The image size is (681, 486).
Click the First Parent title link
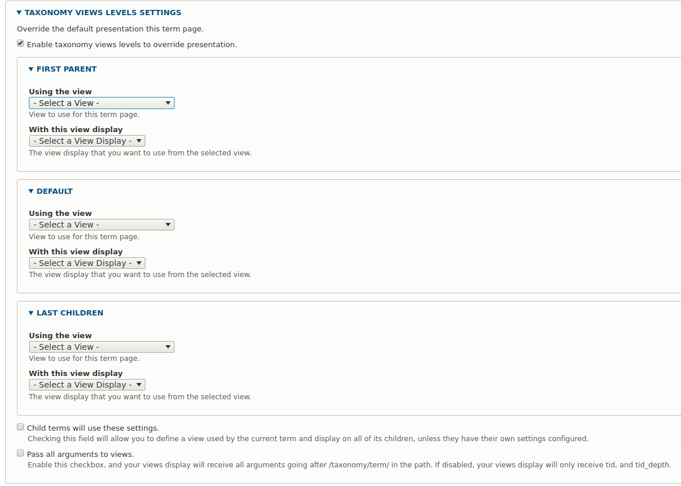tap(66, 69)
